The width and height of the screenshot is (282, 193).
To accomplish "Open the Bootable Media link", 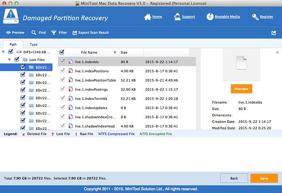I will click(227, 17).
